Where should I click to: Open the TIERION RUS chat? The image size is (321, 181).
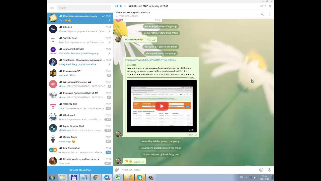[x=80, y=106]
